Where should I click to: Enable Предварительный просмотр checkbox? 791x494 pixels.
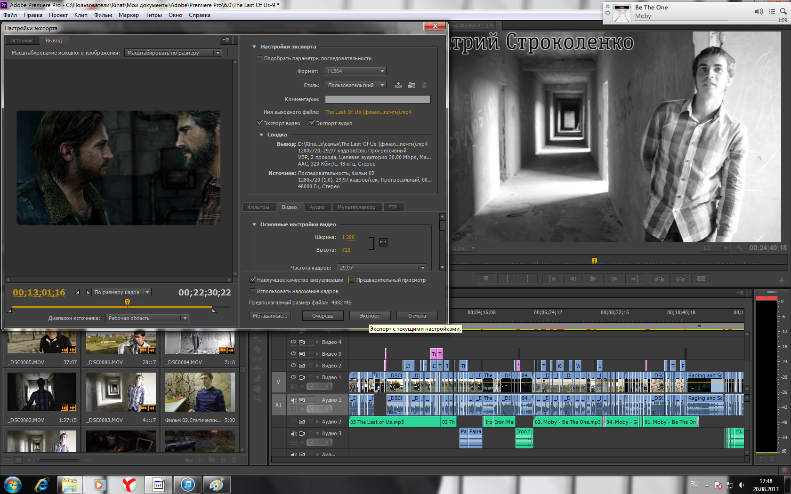(x=351, y=280)
